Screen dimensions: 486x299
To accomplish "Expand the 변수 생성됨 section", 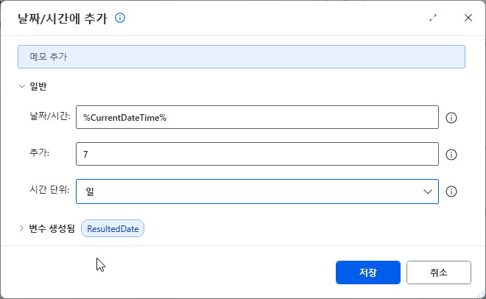I will (21, 228).
